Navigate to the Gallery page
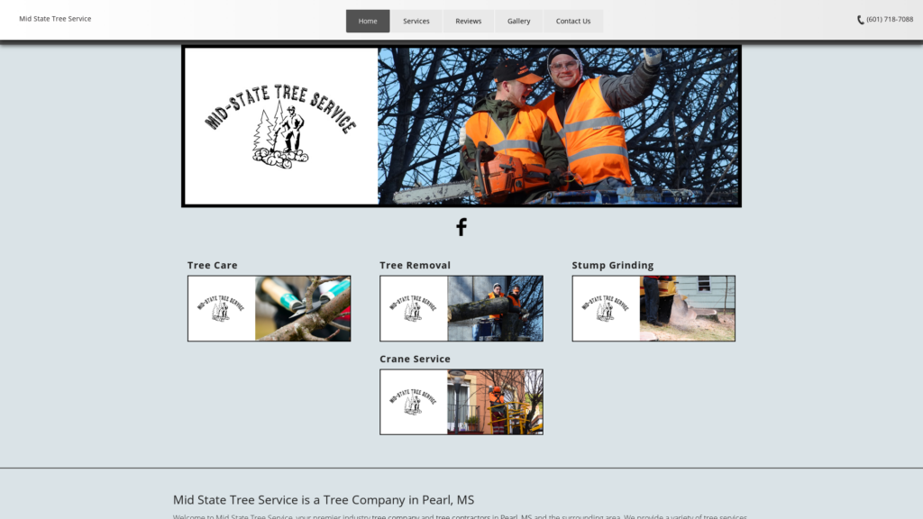 [518, 21]
